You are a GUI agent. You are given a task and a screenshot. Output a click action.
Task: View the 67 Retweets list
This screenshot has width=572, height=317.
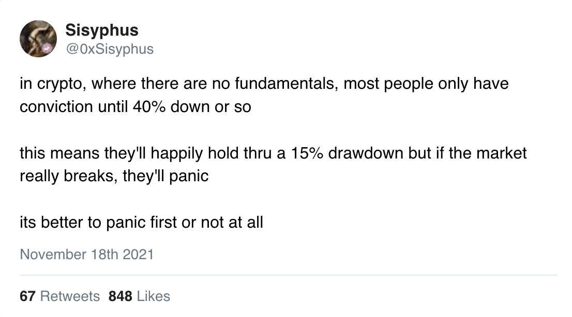(x=60, y=296)
